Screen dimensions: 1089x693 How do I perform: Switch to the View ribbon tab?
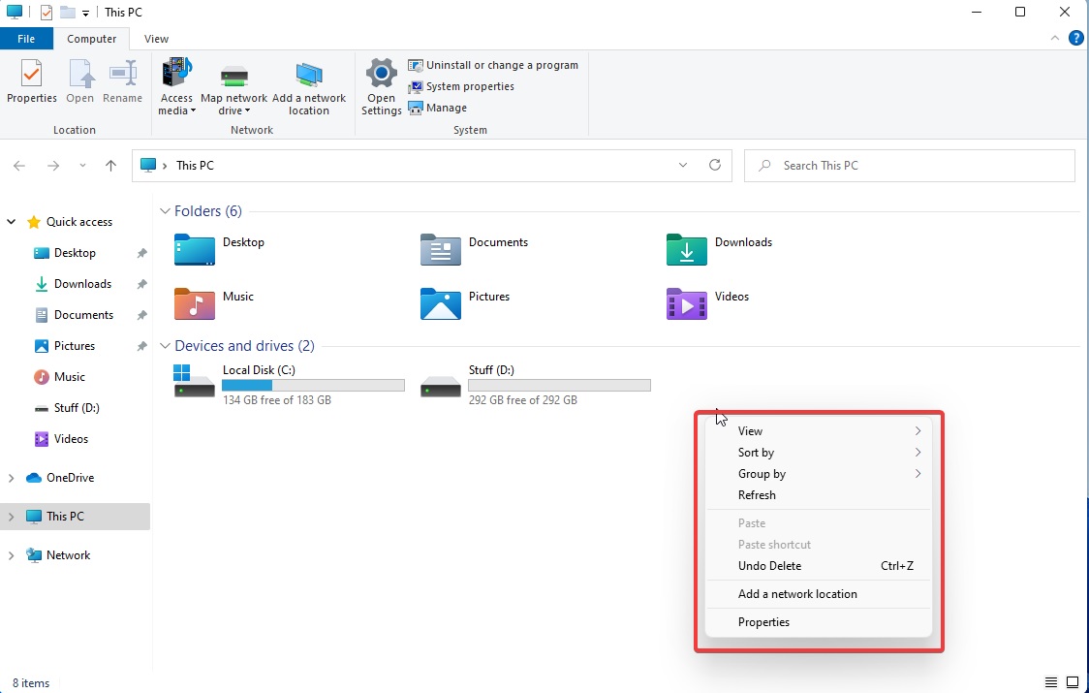coord(156,39)
